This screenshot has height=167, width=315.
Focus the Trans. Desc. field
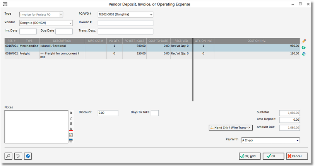click(125, 32)
